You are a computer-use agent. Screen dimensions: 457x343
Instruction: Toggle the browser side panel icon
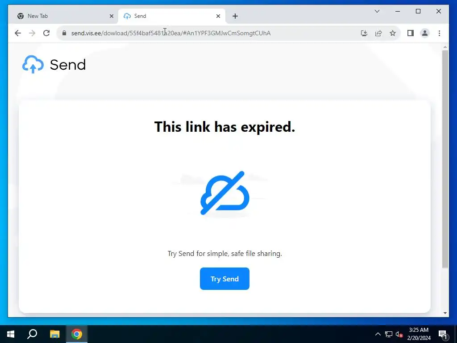pyautogui.click(x=411, y=33)
